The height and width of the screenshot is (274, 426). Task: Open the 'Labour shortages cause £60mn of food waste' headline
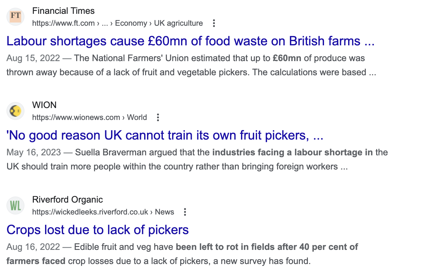coord(190,41)
